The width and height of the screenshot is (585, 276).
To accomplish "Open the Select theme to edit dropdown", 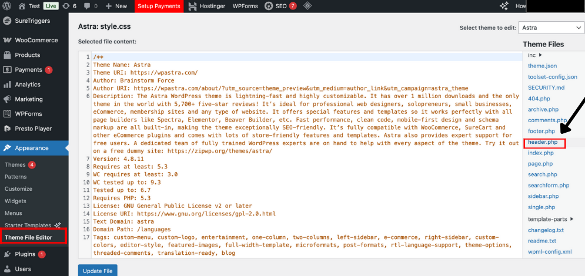I will tap(550, 28).
